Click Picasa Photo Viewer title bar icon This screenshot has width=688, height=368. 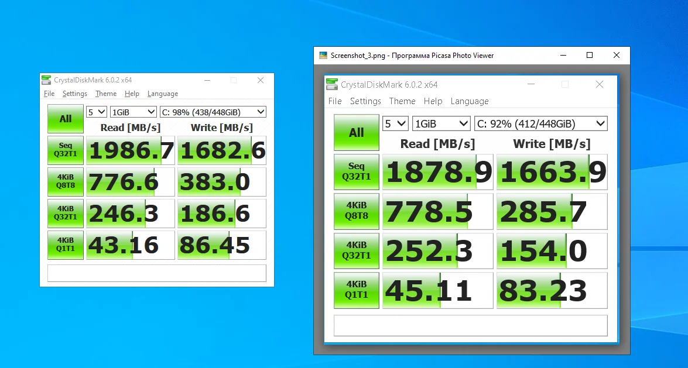[323, 55]
